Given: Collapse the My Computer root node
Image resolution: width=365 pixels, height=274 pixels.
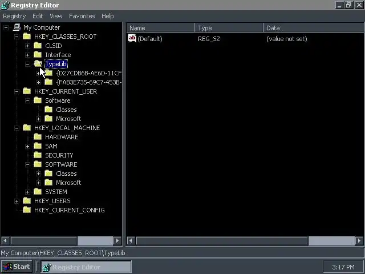Looking at the screenshot, I should 6,27.
